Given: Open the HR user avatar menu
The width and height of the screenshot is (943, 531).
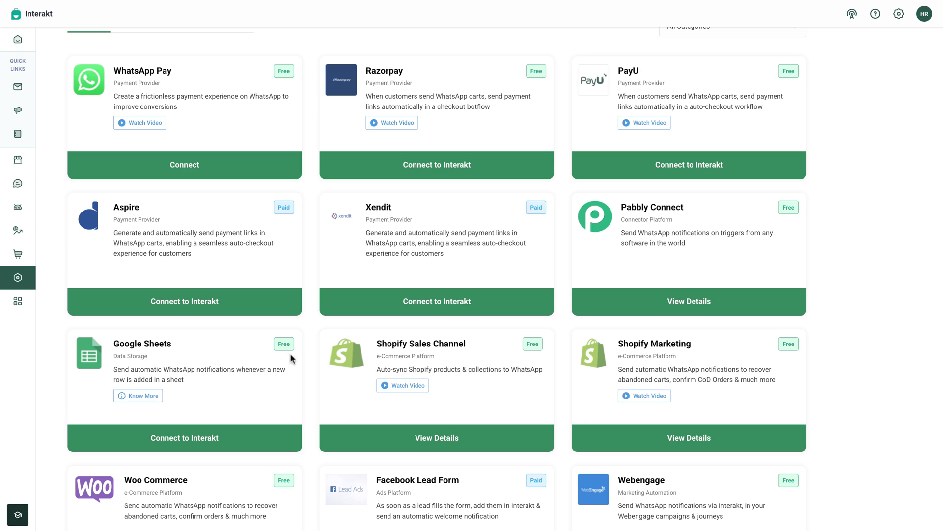Looking at the screenshot, I should 924,14.
